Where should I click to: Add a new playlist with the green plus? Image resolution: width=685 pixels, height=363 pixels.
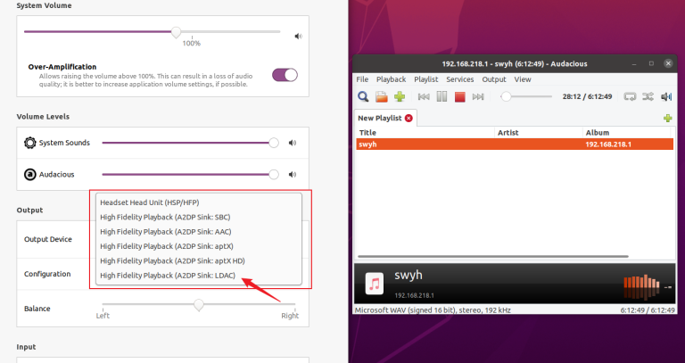[x=667, y=118]
